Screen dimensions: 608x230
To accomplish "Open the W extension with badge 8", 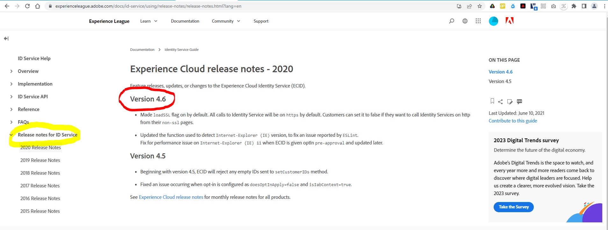I will click(533, 6).
